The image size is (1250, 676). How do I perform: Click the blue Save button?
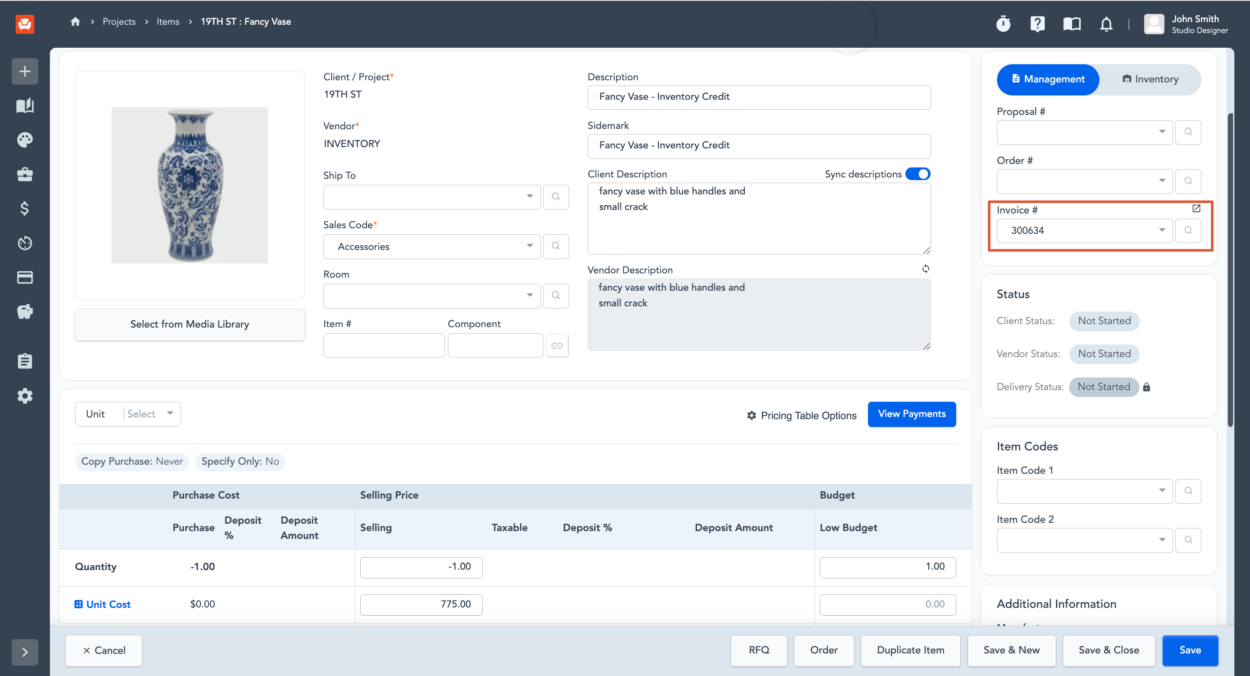tap(1190, 650)
